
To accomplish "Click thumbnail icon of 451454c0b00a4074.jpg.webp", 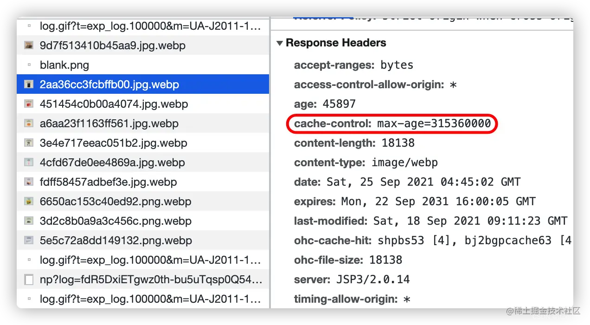I will tap(29, 104).
